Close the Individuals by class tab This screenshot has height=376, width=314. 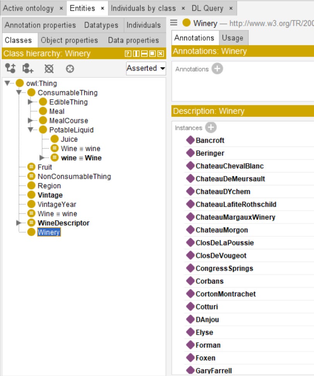[183, 9]
